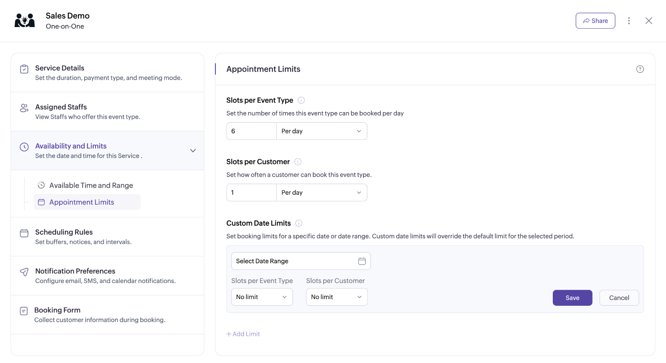The height and width of the screenshot is (363, 666).
Task: Click the Slots per Customer info icon
Action: click(x=298, y=162)
